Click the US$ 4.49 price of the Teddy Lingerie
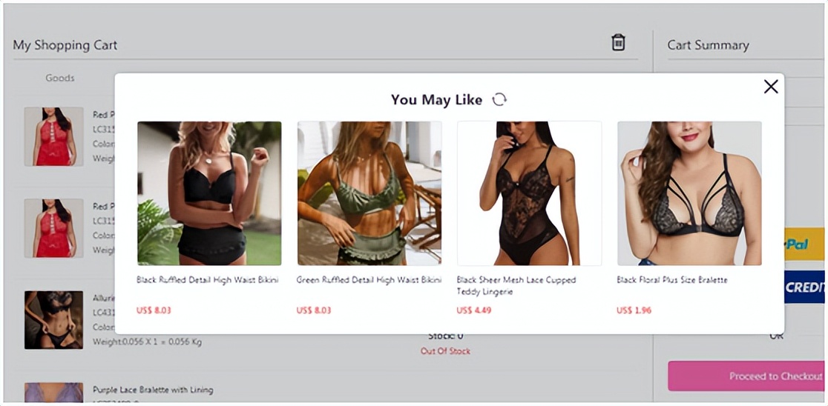The height and width of the screenshot is (406, 828). (x=473, y=310)
